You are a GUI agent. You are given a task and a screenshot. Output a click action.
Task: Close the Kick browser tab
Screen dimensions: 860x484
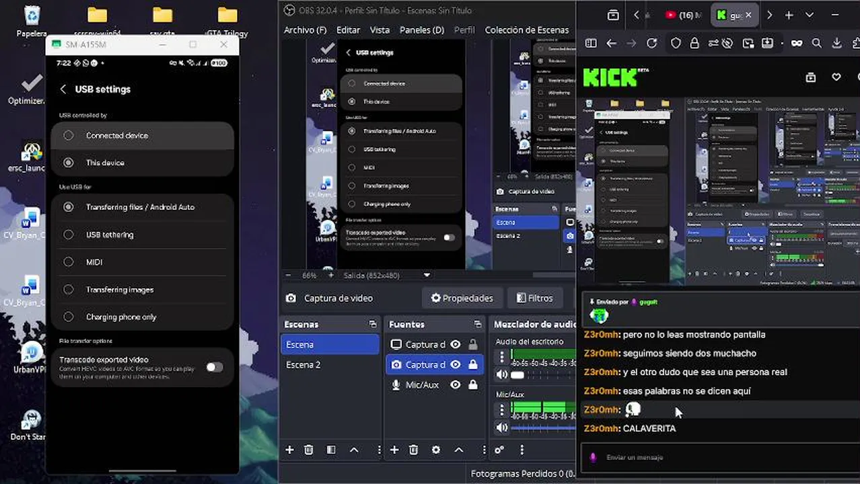749,15
